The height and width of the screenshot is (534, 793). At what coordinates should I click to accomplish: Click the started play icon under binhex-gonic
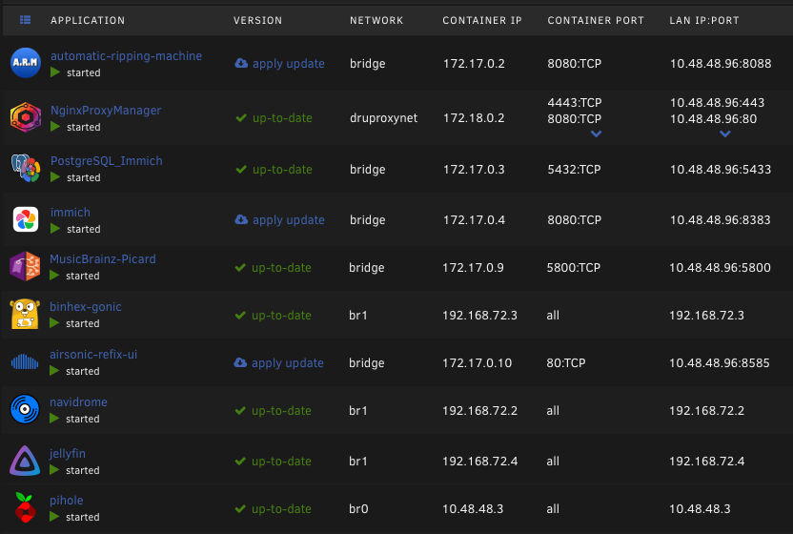[54, 323]
